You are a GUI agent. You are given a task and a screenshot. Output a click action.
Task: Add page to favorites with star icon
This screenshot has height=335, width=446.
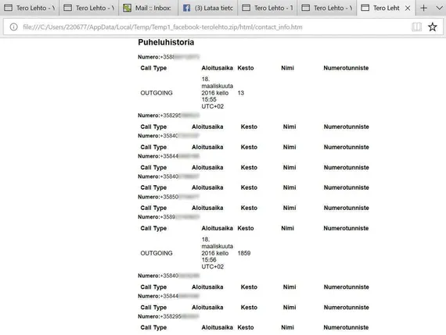click(433, 27)
